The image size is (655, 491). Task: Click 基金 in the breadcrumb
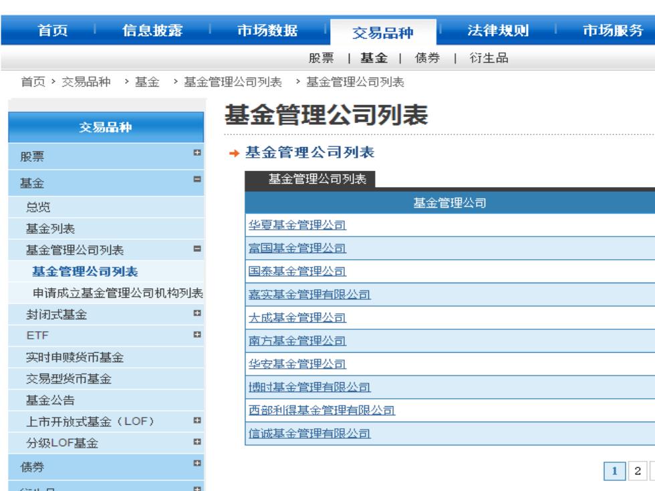(x=147, y=81)
